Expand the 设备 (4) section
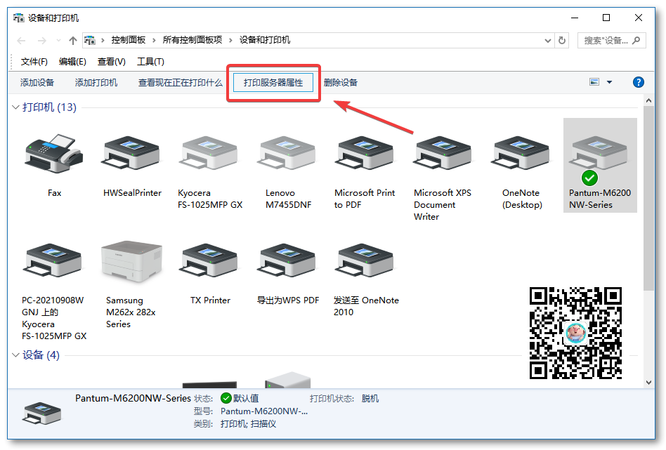The width and height of the screenshot is (666, 450). click(x=15, y=355)
